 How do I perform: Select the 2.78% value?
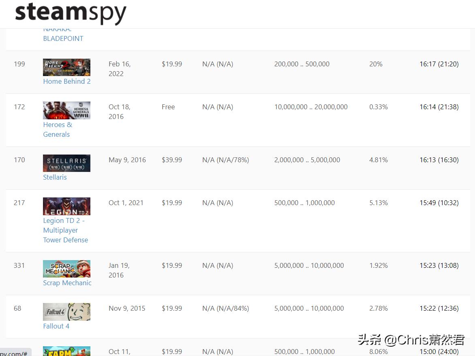[x=379, y=309]
